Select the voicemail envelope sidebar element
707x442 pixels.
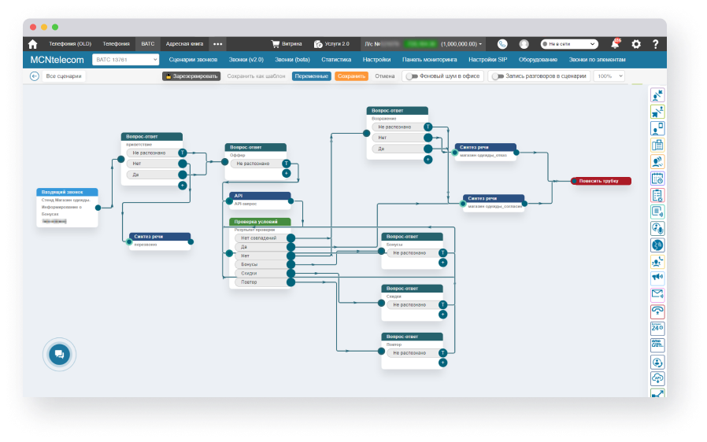(657, 295)
